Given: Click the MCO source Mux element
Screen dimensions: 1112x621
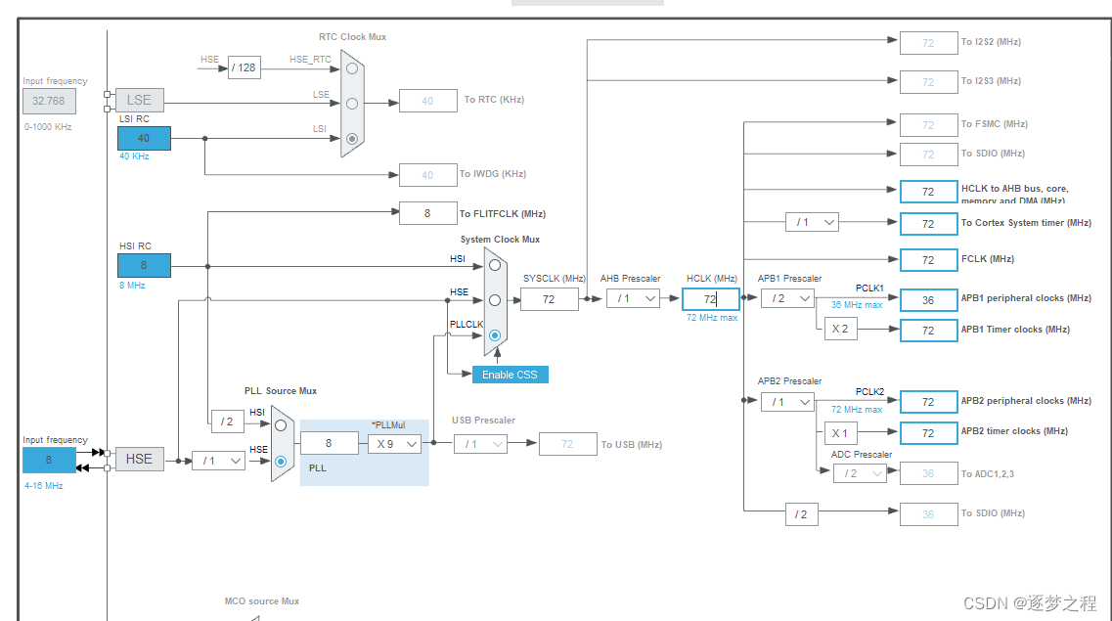Looking at the screenshot, I should tap(261, 601).
